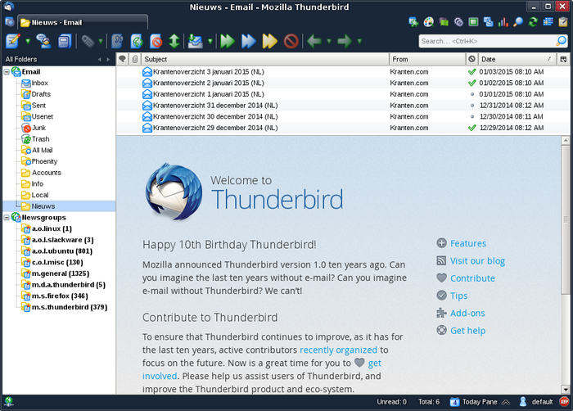Click the blue mail accounts icon
The height and width of the screenshot is (411, 573).
(x=488, y=22)
